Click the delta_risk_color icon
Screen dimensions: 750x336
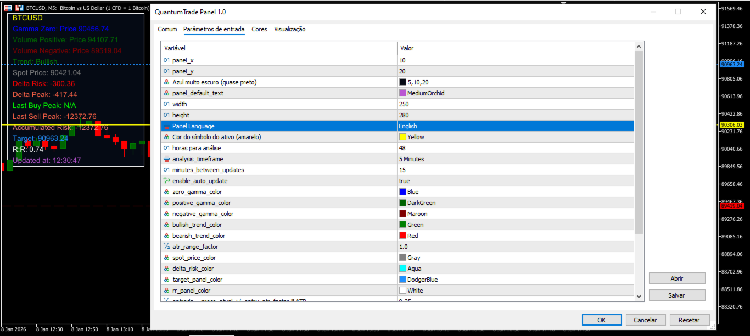(166, 269)
